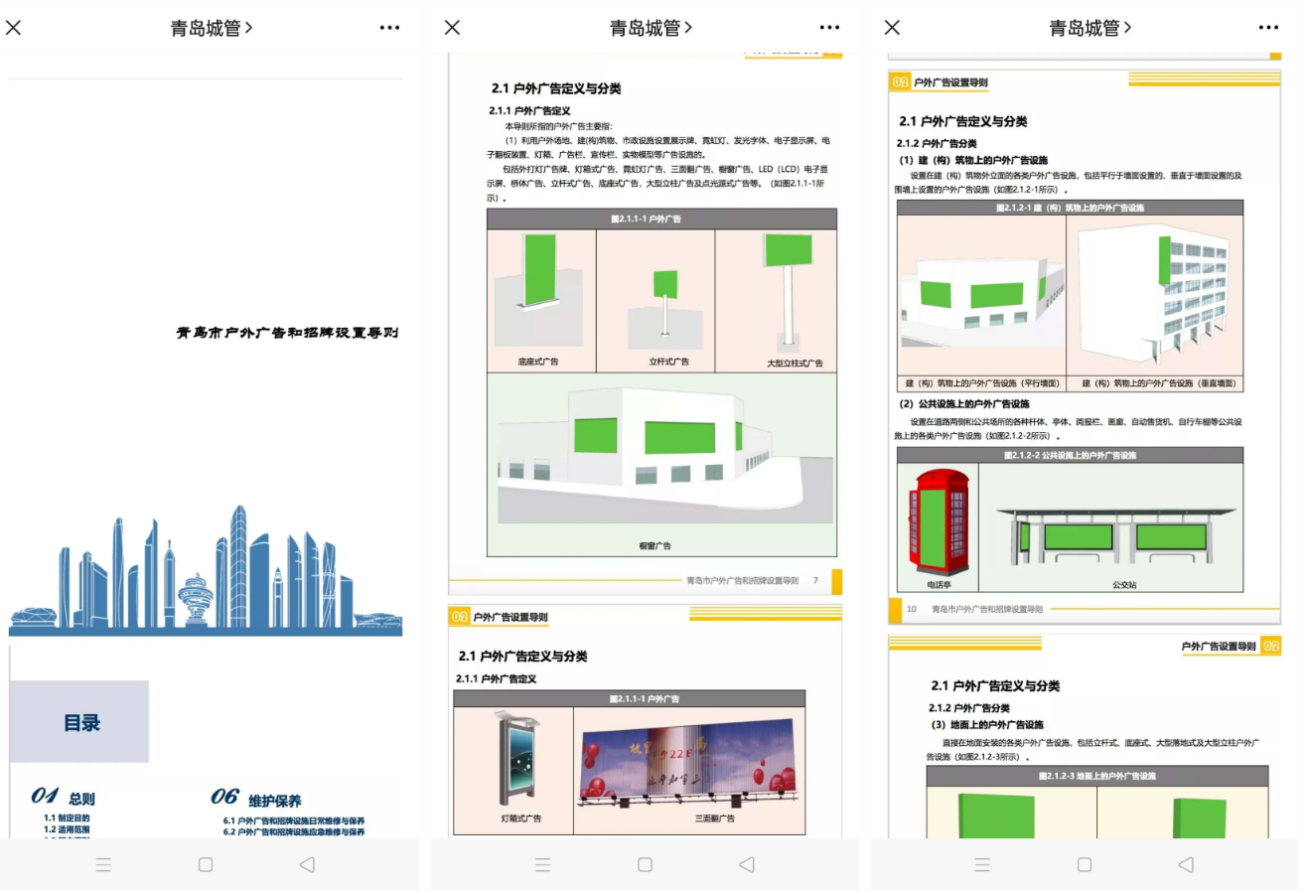Tap the blue Qingdao skyline illustration
Screen dimensions: 1308x891
(x=206, y=569)
